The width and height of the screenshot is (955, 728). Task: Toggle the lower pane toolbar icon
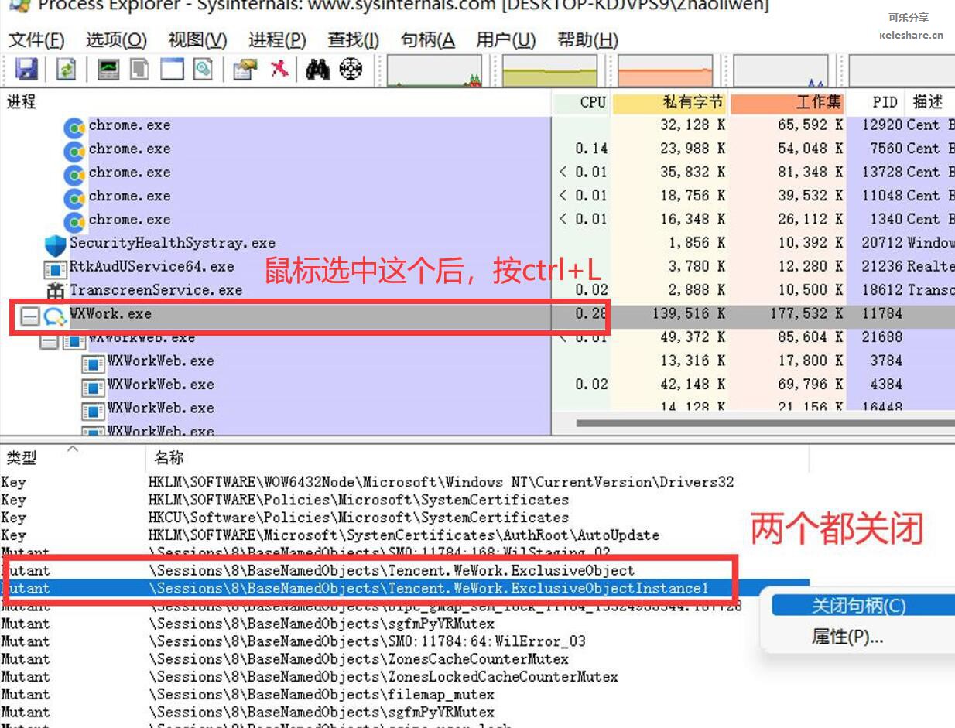[x=172, y=70]
